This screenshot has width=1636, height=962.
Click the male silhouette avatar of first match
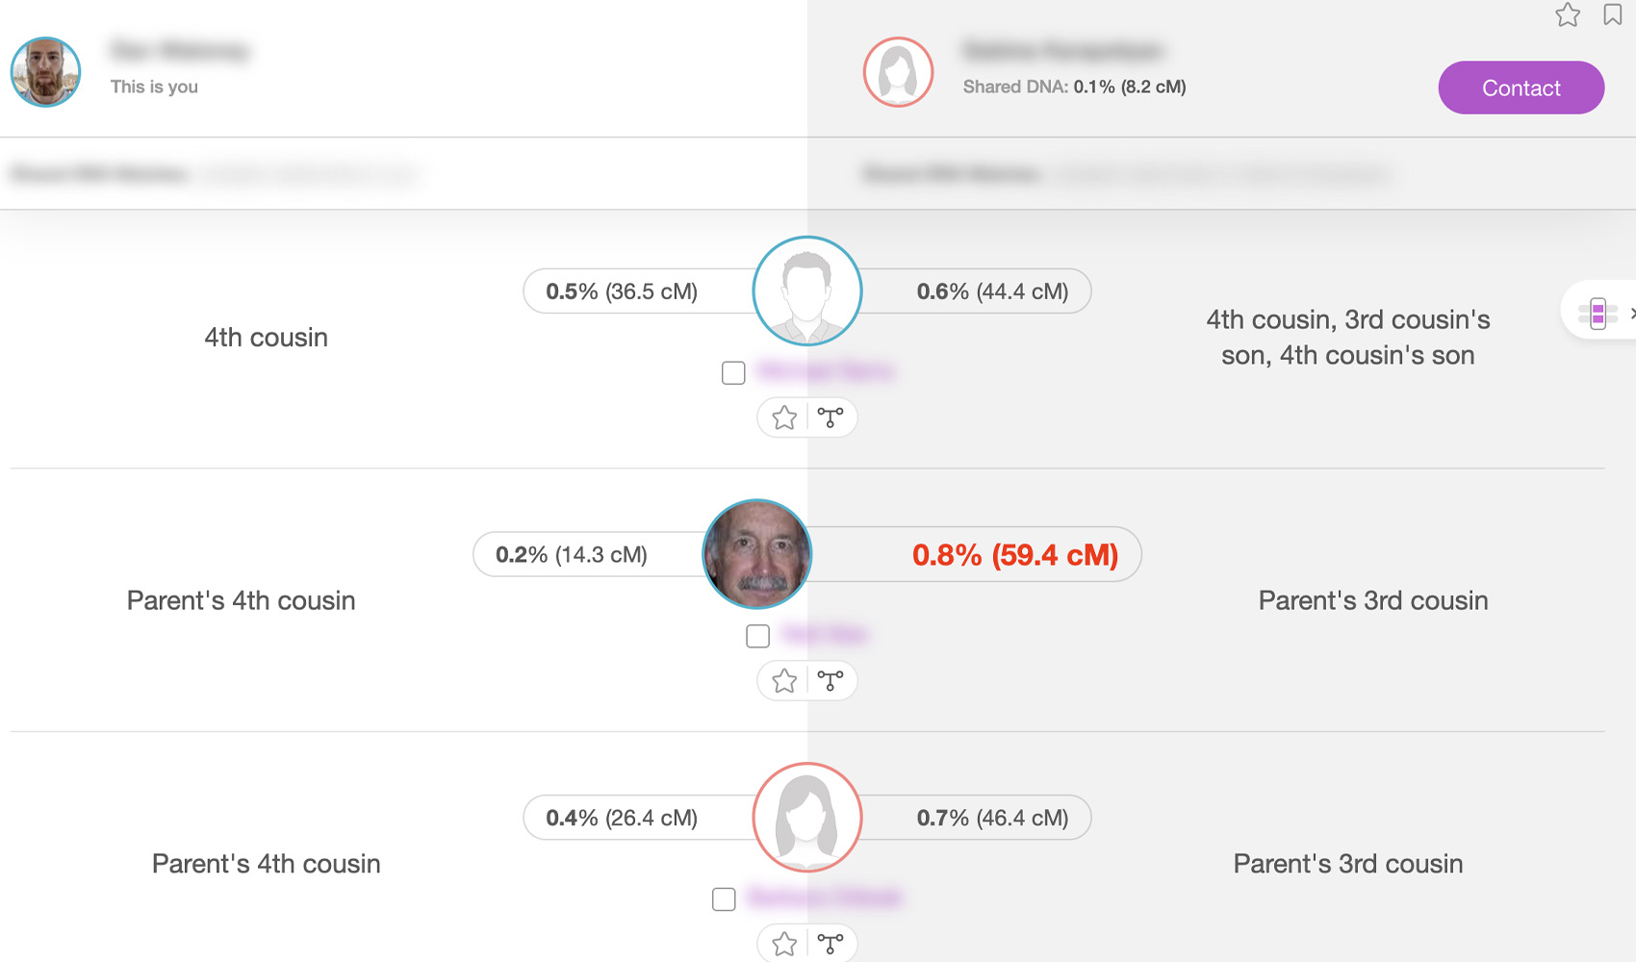806,291
